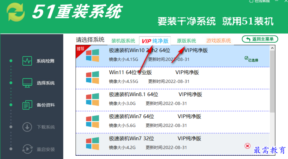The height and width of the screenshot is (159, 288).
Task: Click 更新时间:2022-08-31 in Win7 32位 row
Action: (166, 148)
